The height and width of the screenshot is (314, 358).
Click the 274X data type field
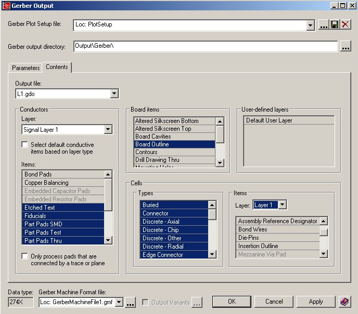(20, 303)
